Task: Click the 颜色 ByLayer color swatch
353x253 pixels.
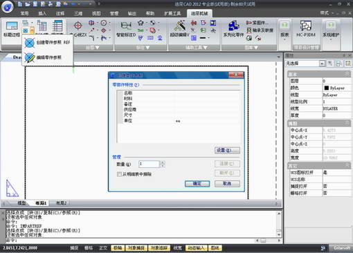Action: (x=327, y=88)
